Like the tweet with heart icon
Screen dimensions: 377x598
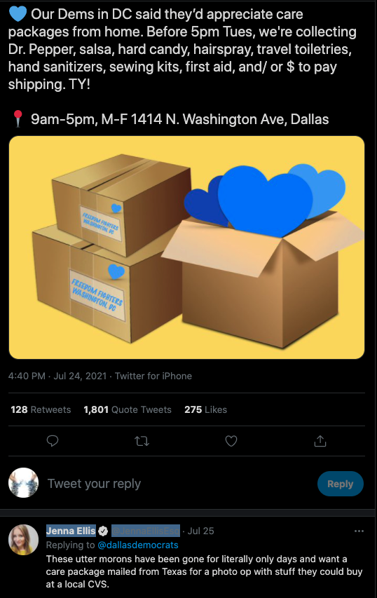point(231,441)
